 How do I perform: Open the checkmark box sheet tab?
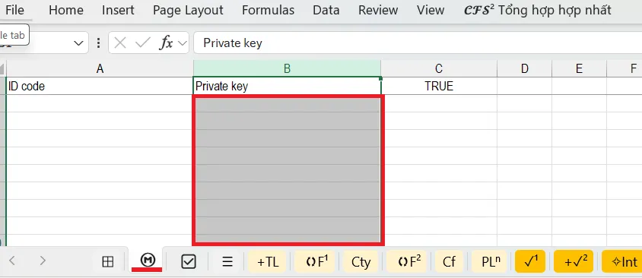pyautogui.click(x=189, y=261)
